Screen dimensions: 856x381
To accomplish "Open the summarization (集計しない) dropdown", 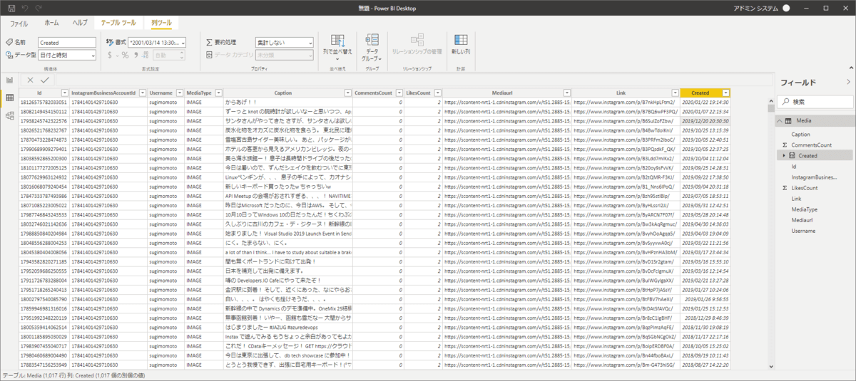I will point(284,43).
